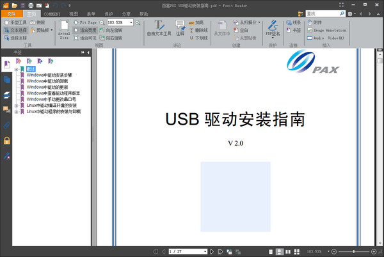Click the Actual Size button

pyautogui.click(x=64, y=30)
